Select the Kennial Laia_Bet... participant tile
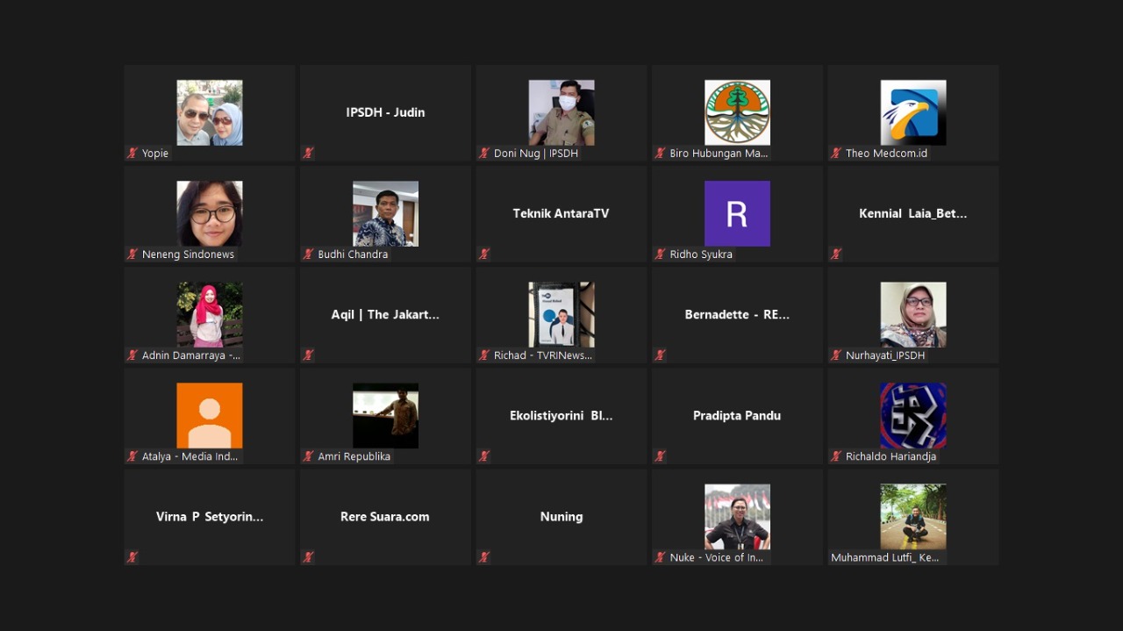 [912, 213]
